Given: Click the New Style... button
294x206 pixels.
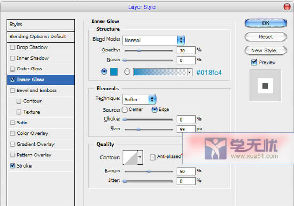Looking at the screenshot, I should (266, 50).
